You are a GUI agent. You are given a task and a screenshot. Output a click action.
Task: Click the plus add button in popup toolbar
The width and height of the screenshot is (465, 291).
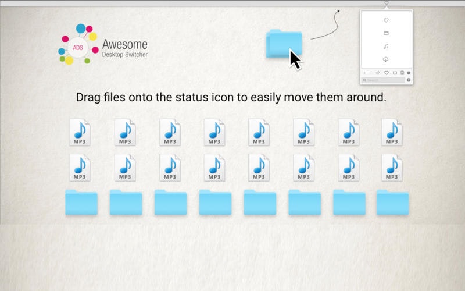click(x=364, y=73)
